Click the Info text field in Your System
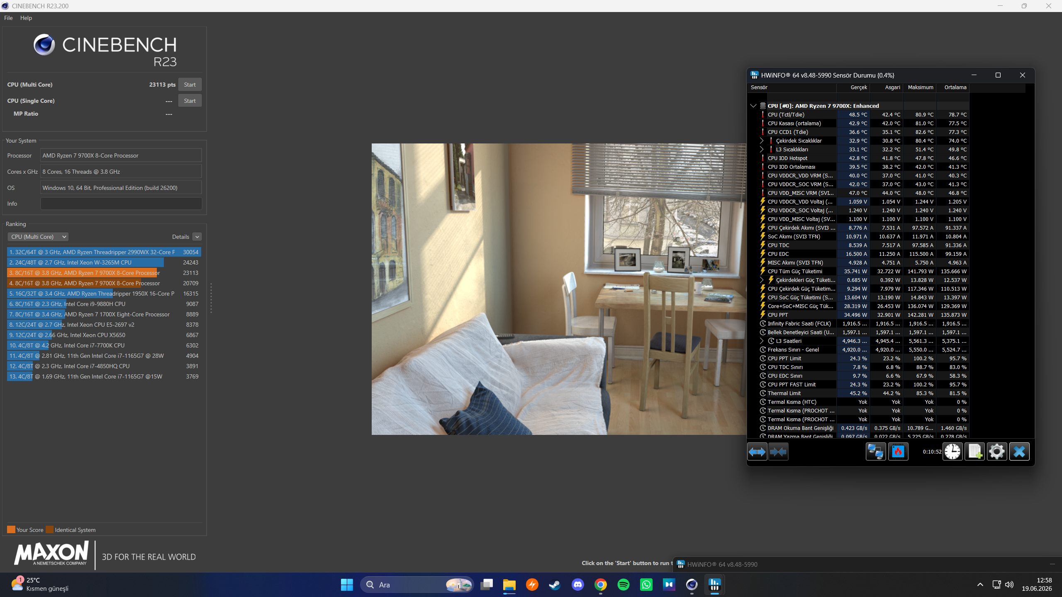This screenshot has width=1062, height=597. click(x=121, y=204)
